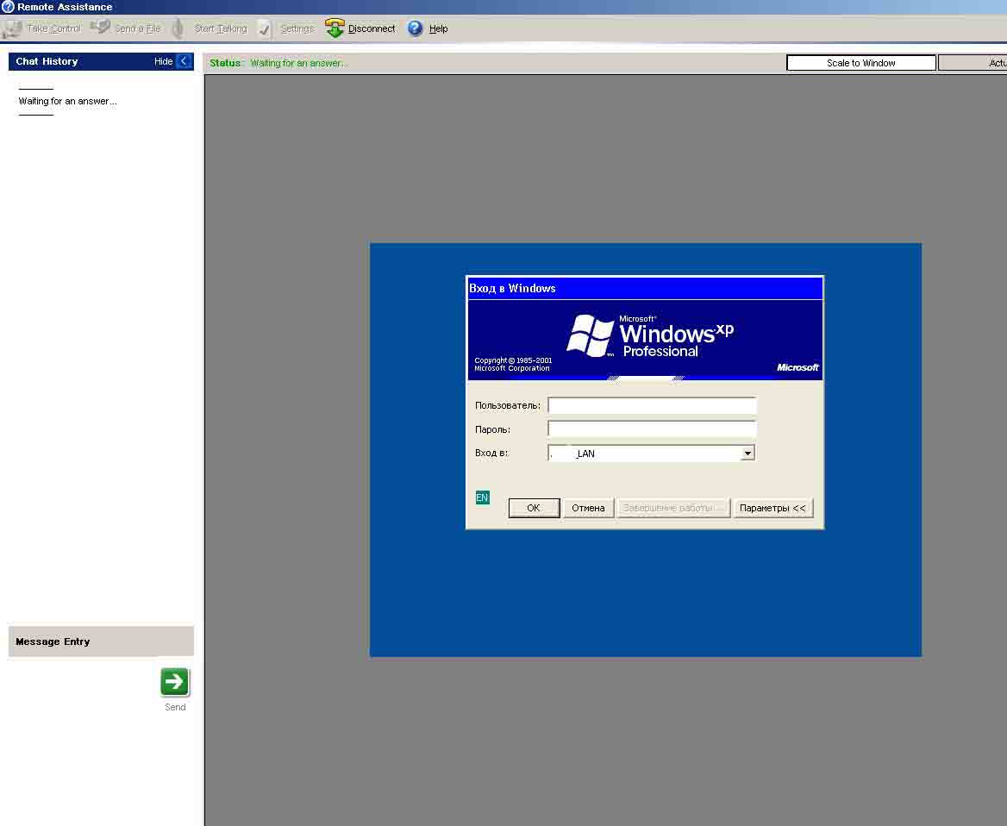Viewport: 1007px width, 826px height.
Task: Open Settings via its checkmark icon
Action: pyautogui.click(x=264, y=28)
